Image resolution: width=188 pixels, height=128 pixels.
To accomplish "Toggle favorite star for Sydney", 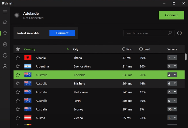I will pos(18,109).
